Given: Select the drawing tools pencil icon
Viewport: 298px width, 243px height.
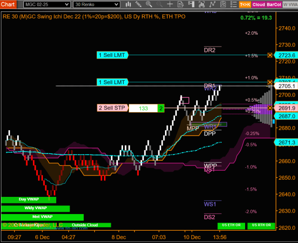Looking at the screenshot, I should [139, 4].
